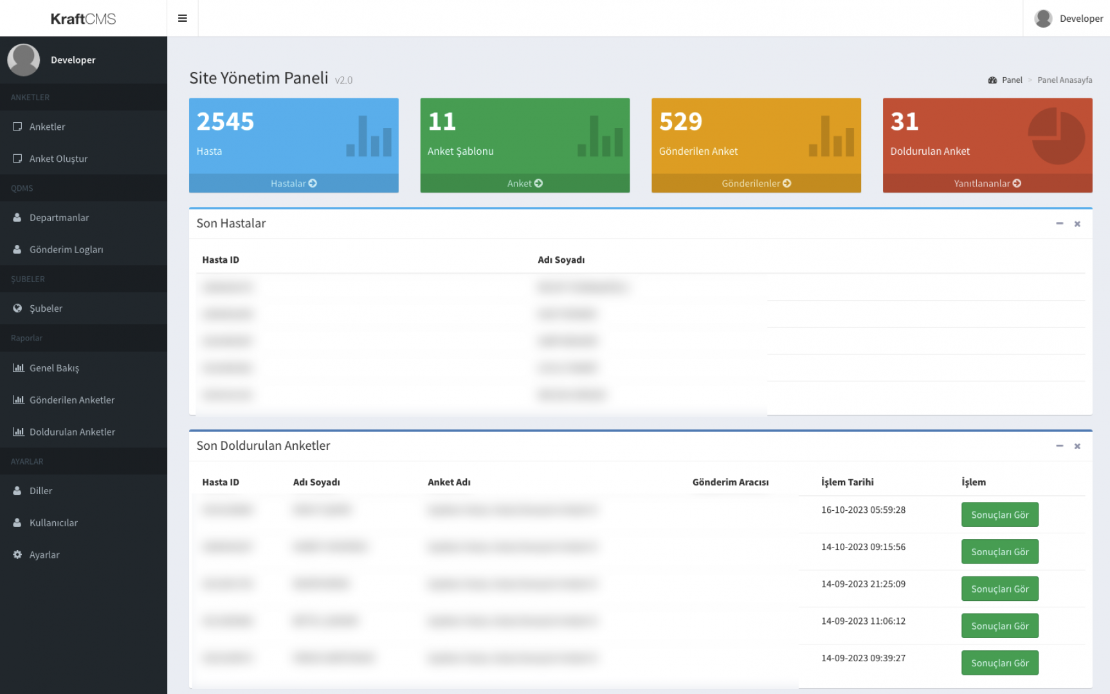The width and height of the screenshot is (1110, 694).
Task: Click the İşlem Tarihi column header
Action: [x=847, y=482]
